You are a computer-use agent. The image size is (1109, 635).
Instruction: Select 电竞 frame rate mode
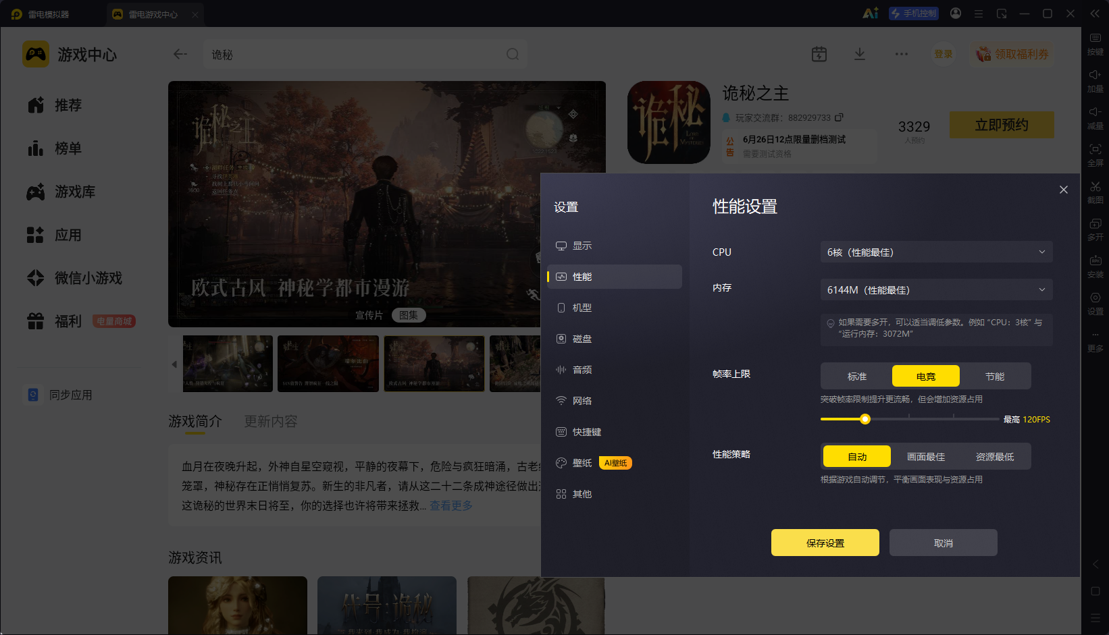(926, 377)
